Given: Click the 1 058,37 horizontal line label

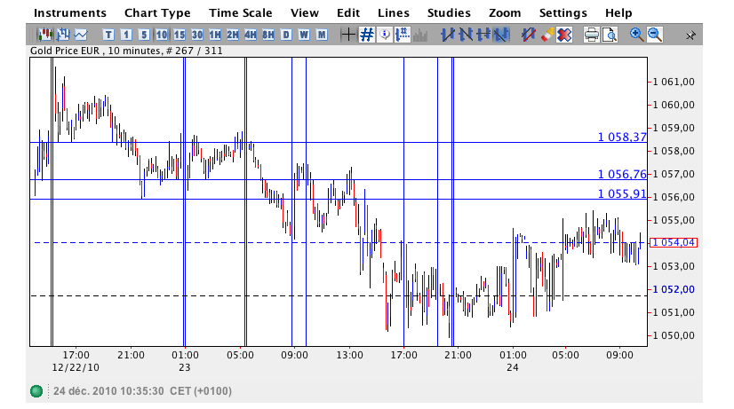Looking at the screenshot, I should 621,137.
